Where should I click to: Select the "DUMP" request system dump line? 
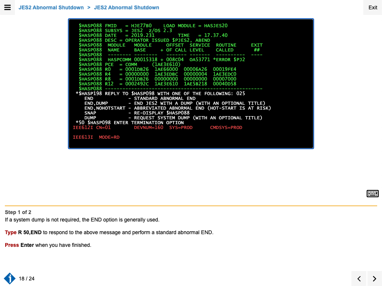[x=173, y=118]
